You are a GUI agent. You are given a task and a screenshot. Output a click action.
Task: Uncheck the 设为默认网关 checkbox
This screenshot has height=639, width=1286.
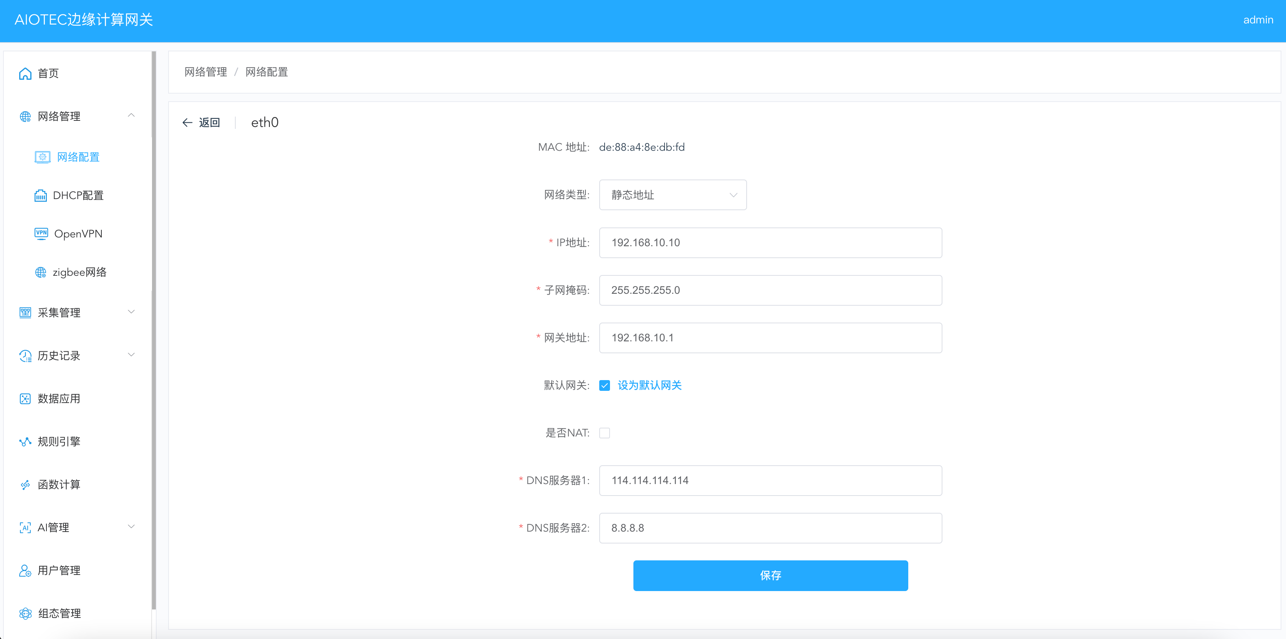click(605, 385)
